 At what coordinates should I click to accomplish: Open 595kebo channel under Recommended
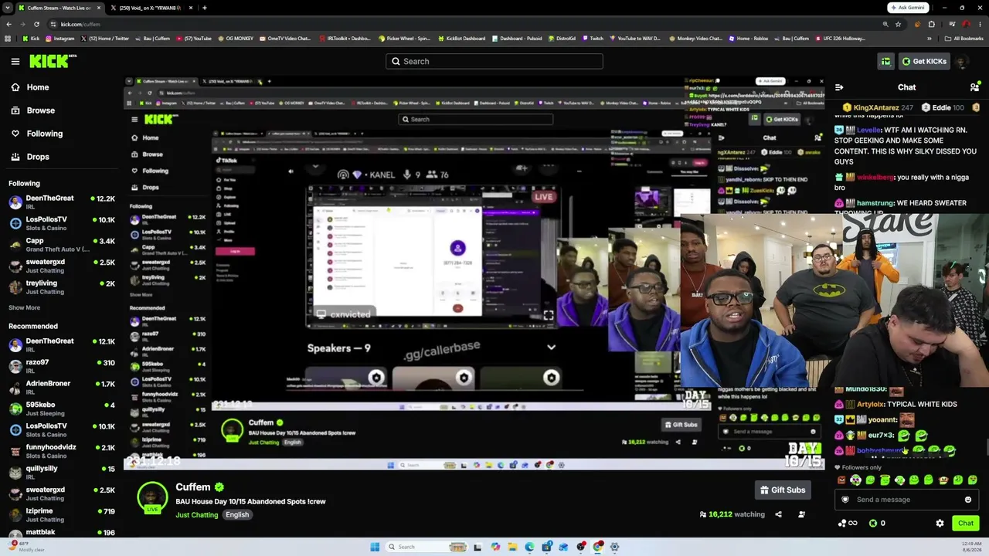62,409
